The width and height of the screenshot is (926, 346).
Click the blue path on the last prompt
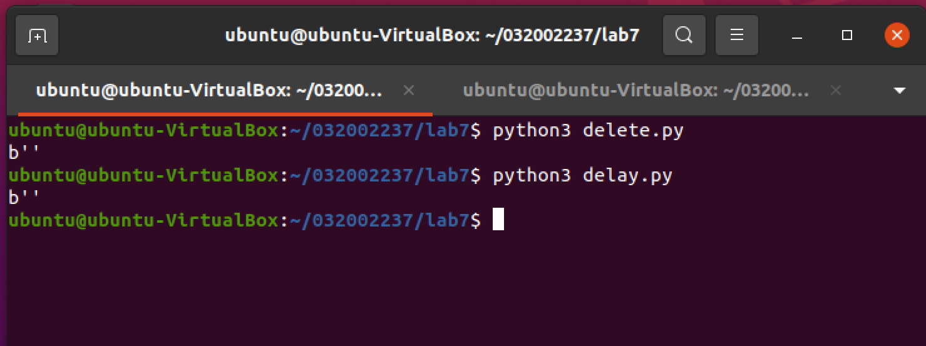(x=379, y=220)
